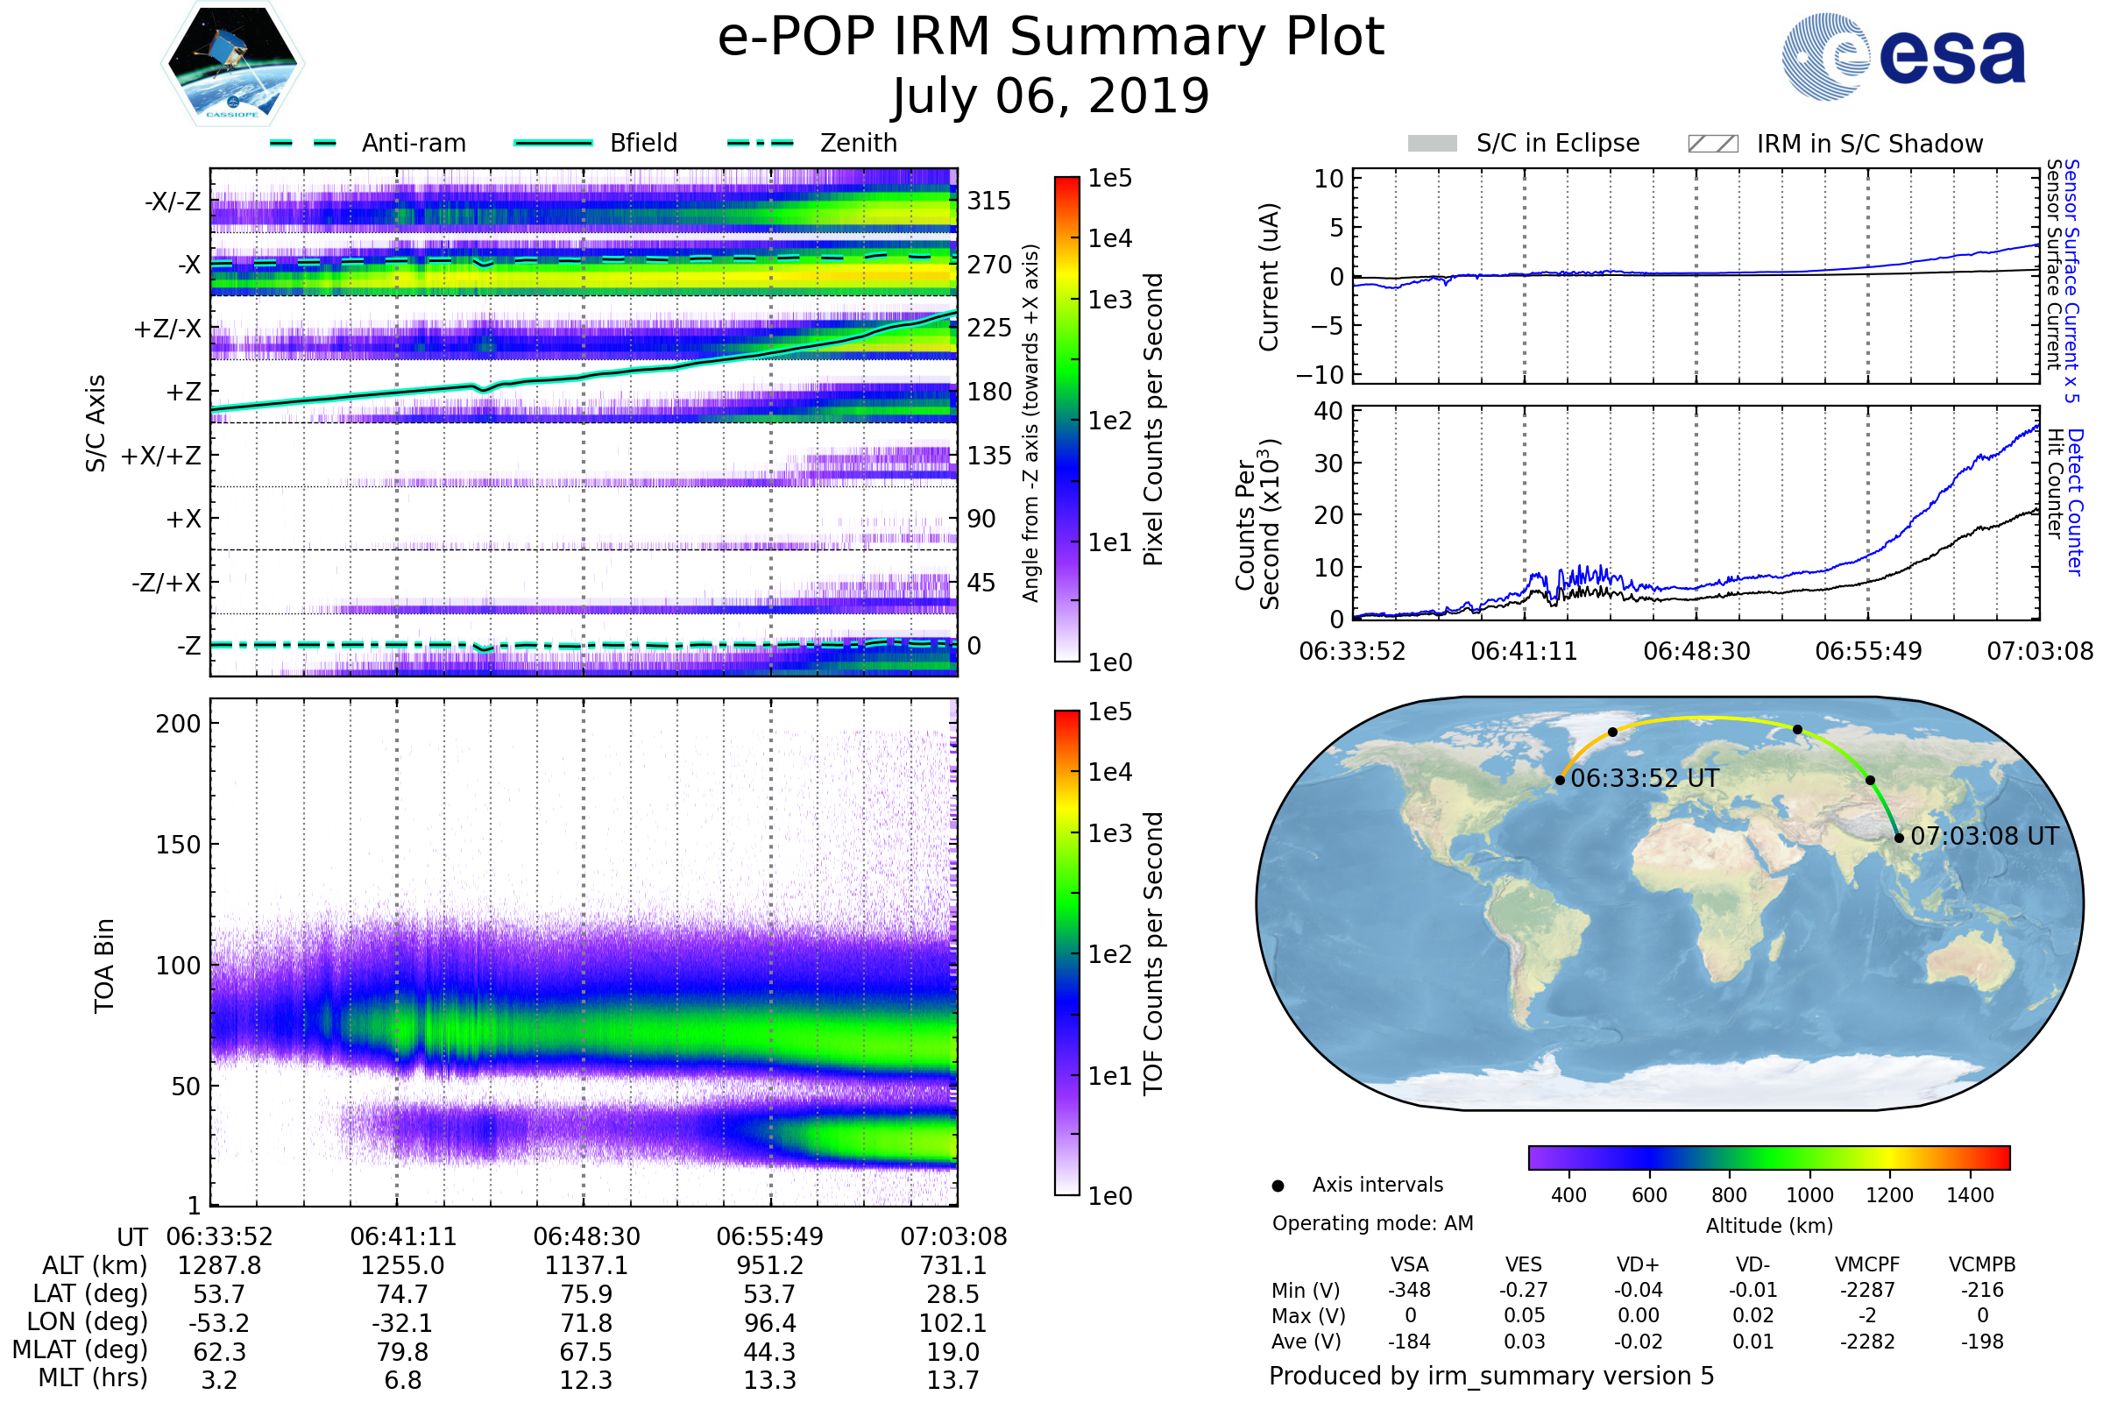This screenshot has width=2103, height=1402.
Task: Click the IRM in S/C Shadow hatched patch
Action: (x=1712, y=144)
